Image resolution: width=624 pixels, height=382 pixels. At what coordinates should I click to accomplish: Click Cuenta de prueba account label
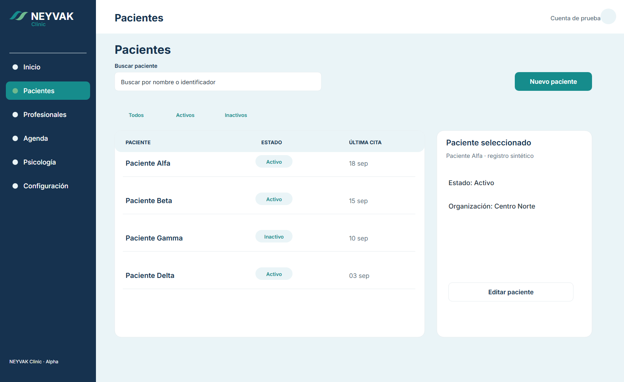[575, 18]
